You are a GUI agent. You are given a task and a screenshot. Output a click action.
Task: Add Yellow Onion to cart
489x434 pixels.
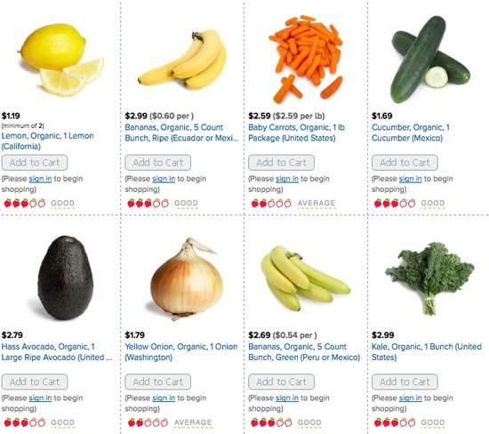158,382
